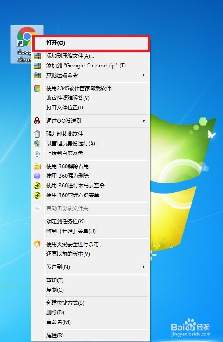Viewport: 223px width, 342px height.
Task: Click the purple shredder icon beside 360强力删除
Action: (37, 176)
